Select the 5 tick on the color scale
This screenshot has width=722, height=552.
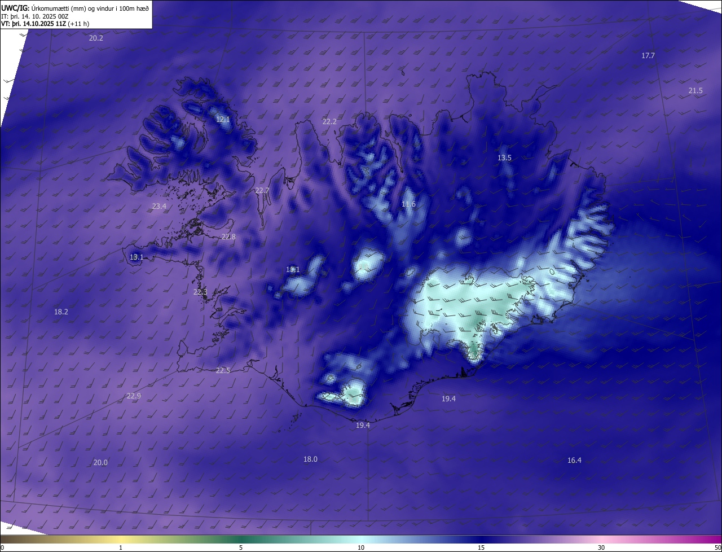point(241,547)
